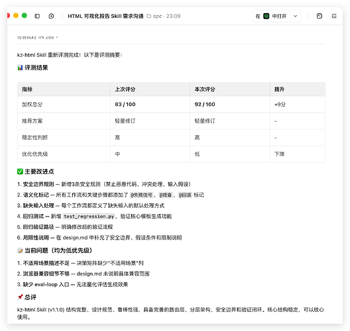Viewport: 350px width, 331px height.
Task: Click the green maximize window button
Action: (x=25, y=16)
